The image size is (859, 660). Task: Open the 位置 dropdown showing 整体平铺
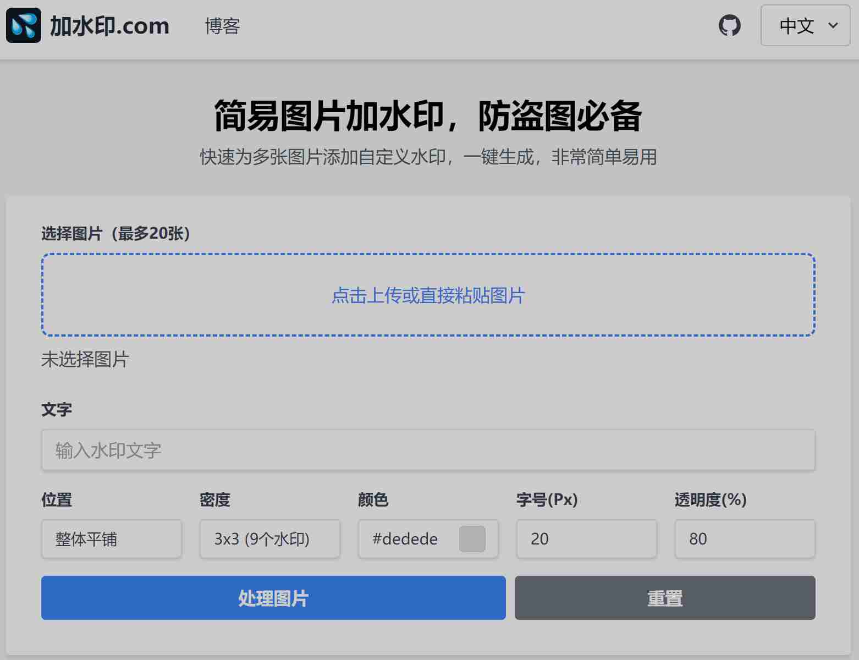point(112,539)
